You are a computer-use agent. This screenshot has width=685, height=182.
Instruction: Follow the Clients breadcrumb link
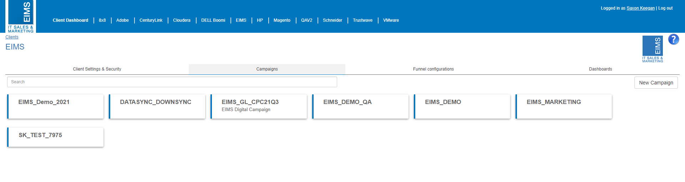12,37
